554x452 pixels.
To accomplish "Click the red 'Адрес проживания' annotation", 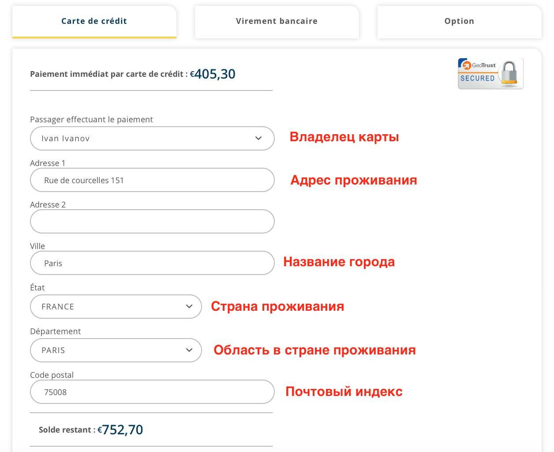I will pyautogui.click(x=353, y=180).
